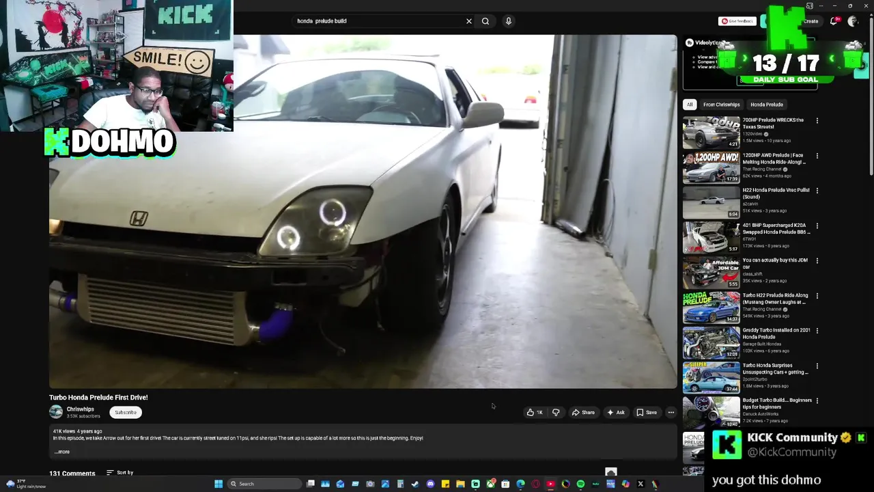Image resolution: width=874 pixels, height=492 pixels.
Task: Open the Windows Start menu
Action: pos(218,484)
